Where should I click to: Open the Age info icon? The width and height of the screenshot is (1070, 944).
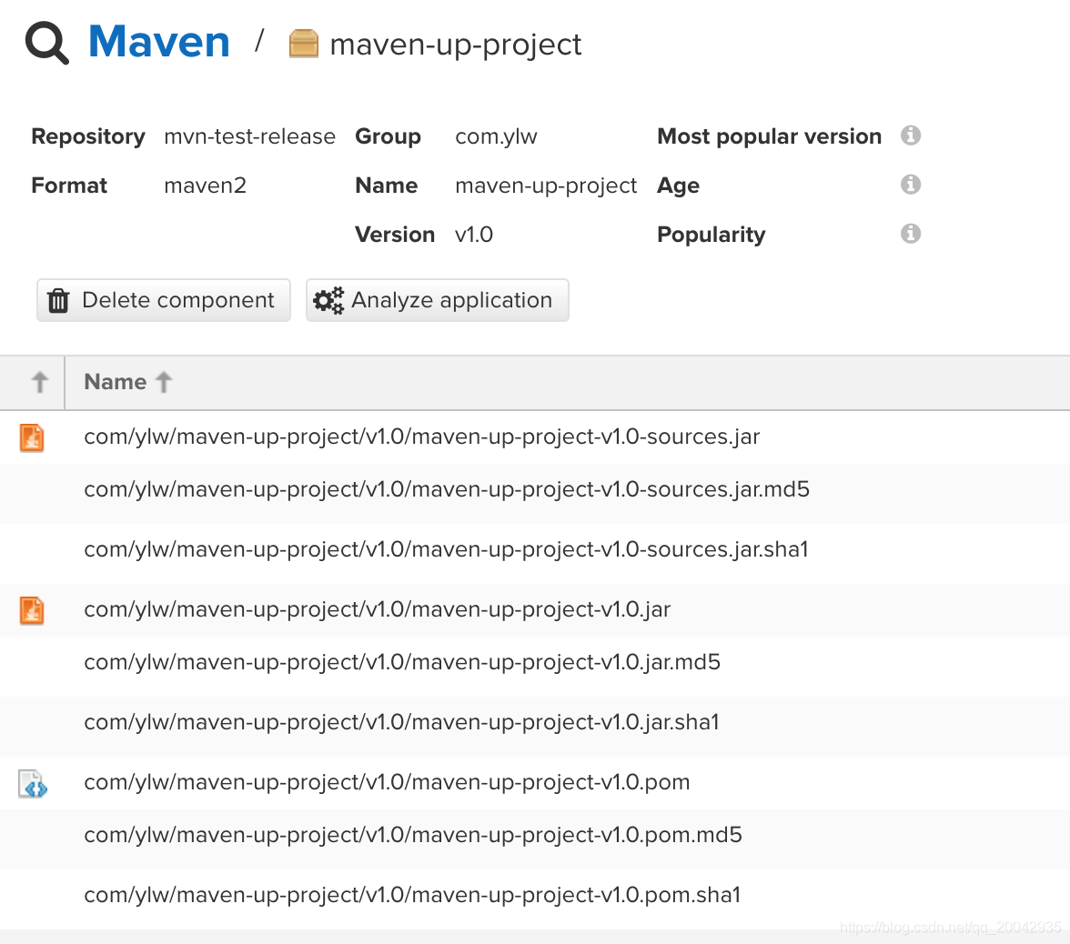click(x=910, y=184)
